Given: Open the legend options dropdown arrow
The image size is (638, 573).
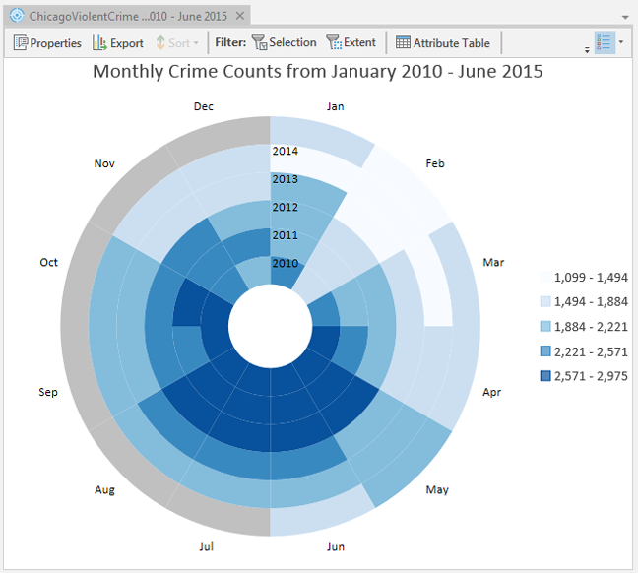Looking at the screenshot, I should (x=621, y=43).
